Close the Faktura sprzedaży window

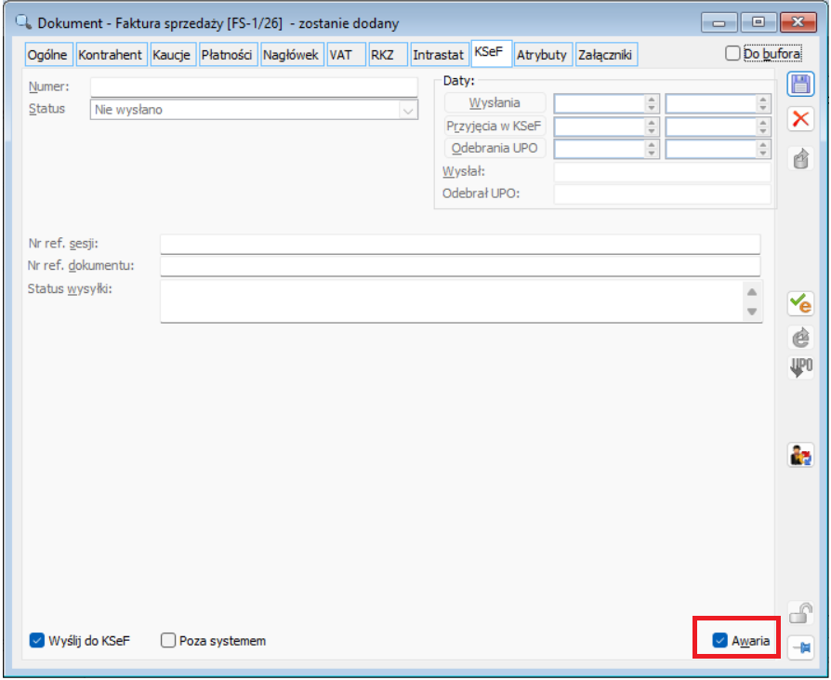tap(798, 23)
